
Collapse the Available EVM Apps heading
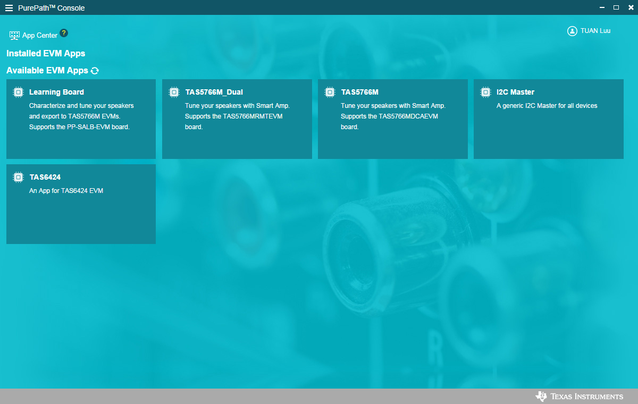[47, 71]
